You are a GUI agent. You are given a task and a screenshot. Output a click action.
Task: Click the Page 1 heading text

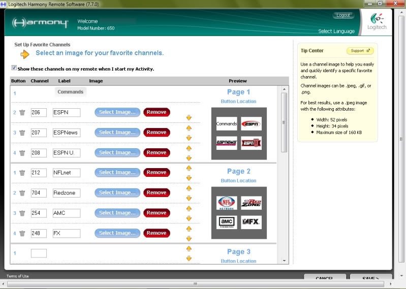click(x=239, y=92)
